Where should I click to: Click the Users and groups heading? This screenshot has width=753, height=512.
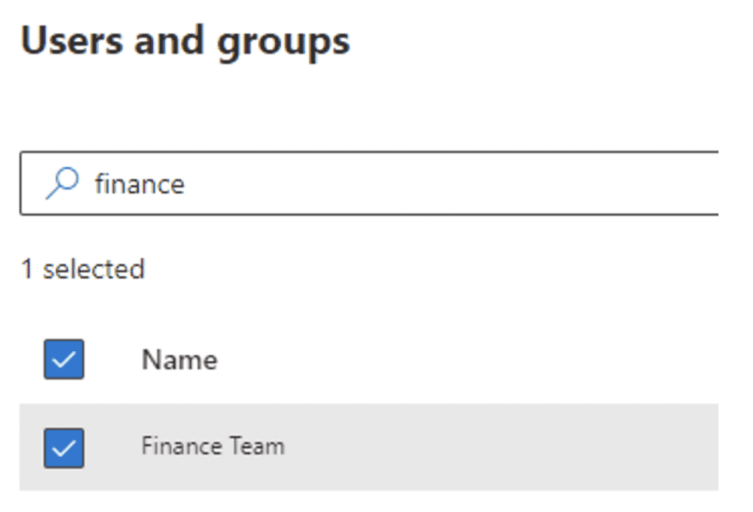pos(185,42)
